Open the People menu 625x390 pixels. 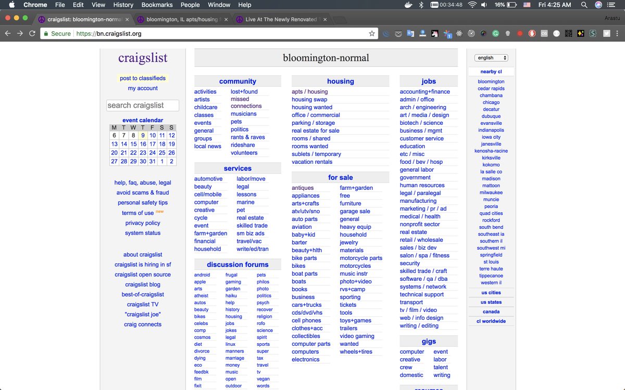click(190, 5)
